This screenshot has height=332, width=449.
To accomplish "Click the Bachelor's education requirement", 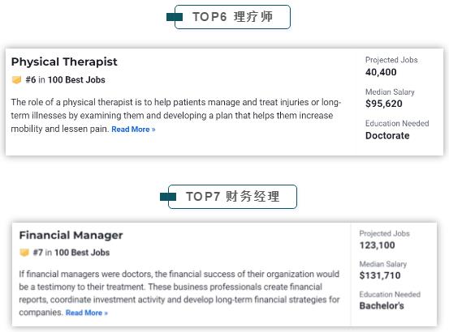I will click(x=382, y=306).
